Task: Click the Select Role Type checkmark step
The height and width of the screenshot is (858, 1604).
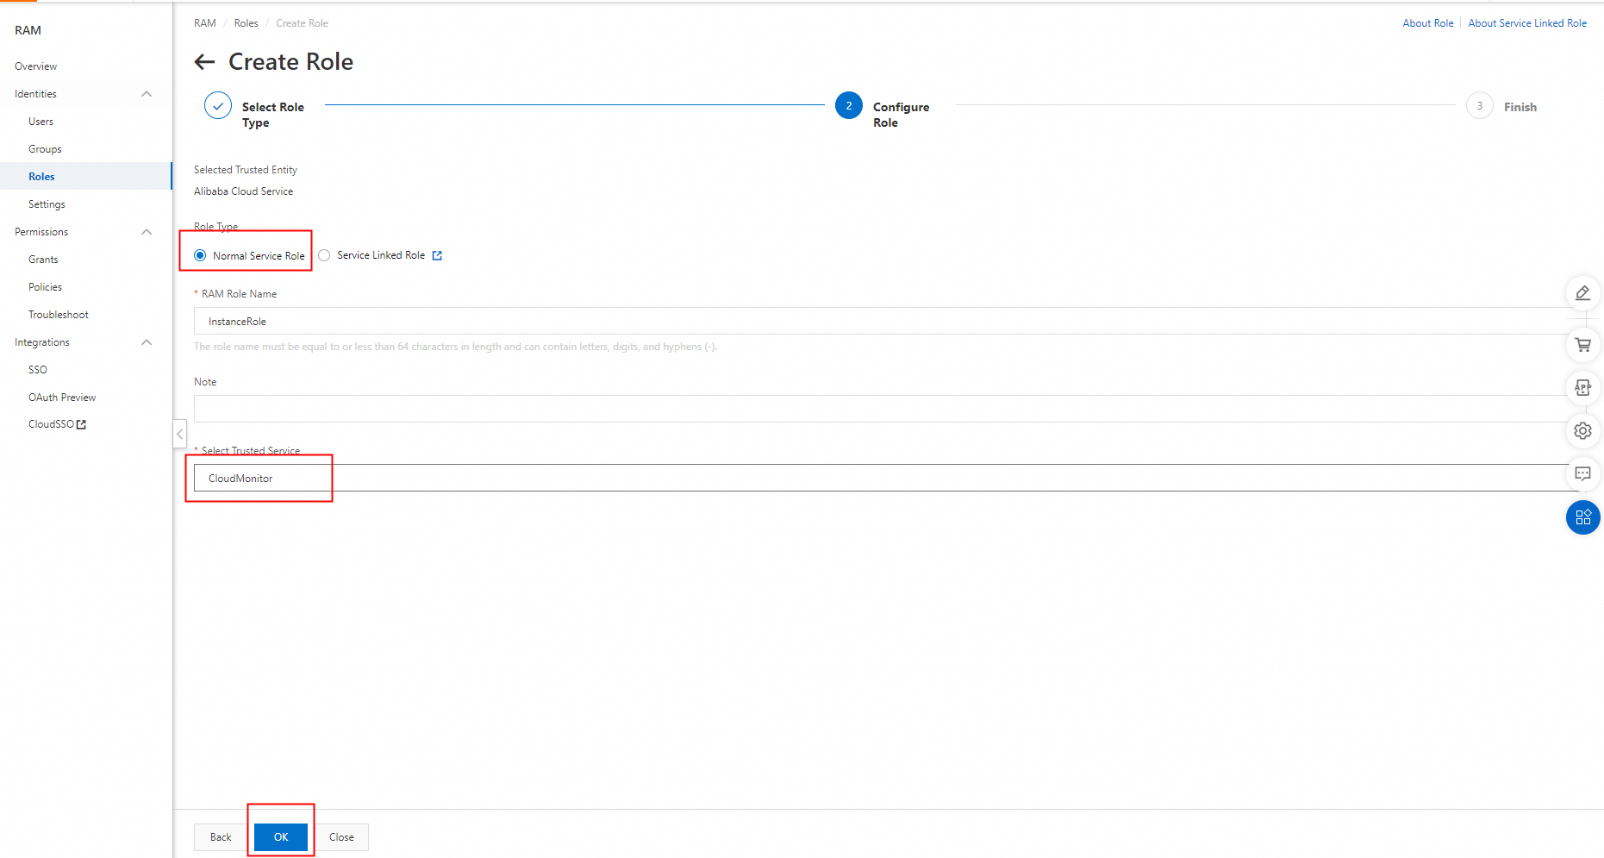Action: (218, 106)
